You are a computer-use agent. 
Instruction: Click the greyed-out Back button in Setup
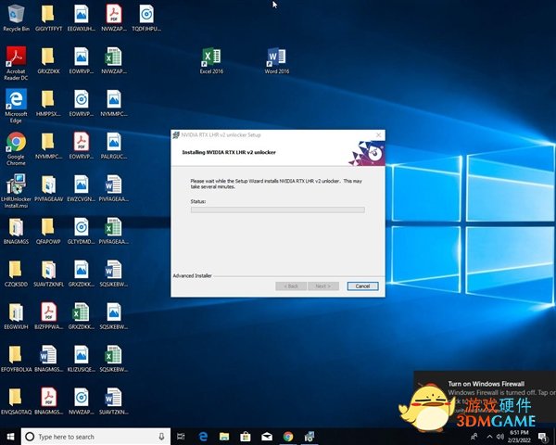click(x=291, y=286)
